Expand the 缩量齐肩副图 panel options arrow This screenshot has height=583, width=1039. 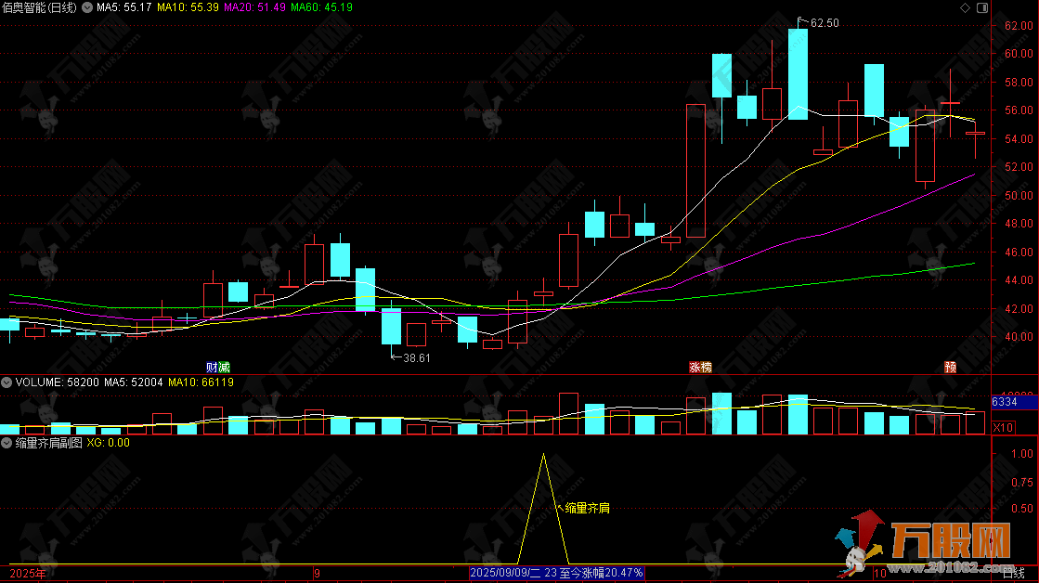6,443
